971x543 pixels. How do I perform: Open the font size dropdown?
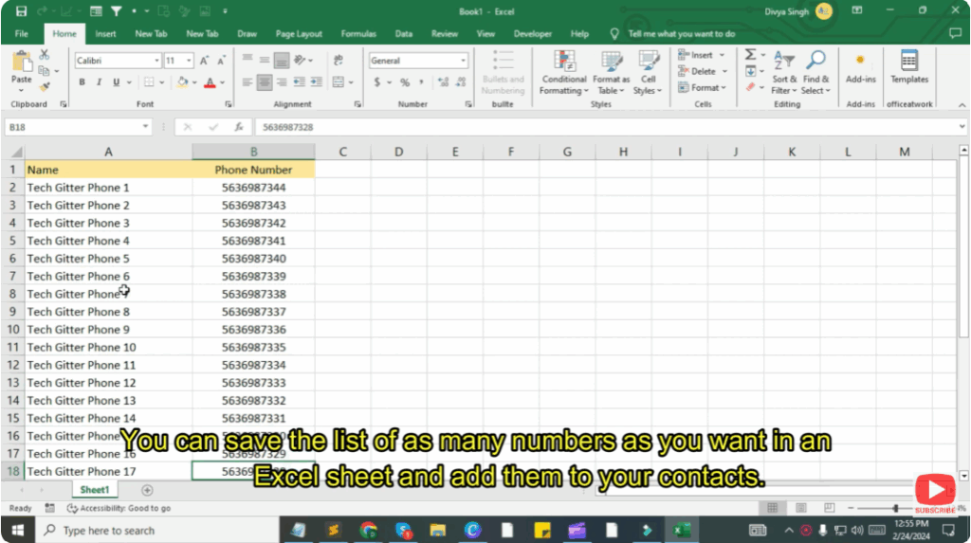[189, 60]
